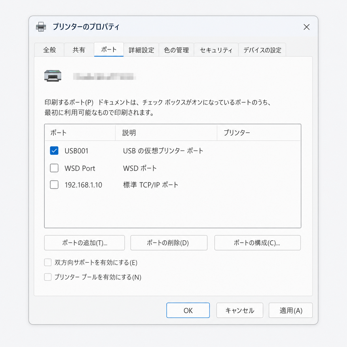
Task: Open the 詳細設定 tab
Action: pyautogui.click(x=141, y=50)
